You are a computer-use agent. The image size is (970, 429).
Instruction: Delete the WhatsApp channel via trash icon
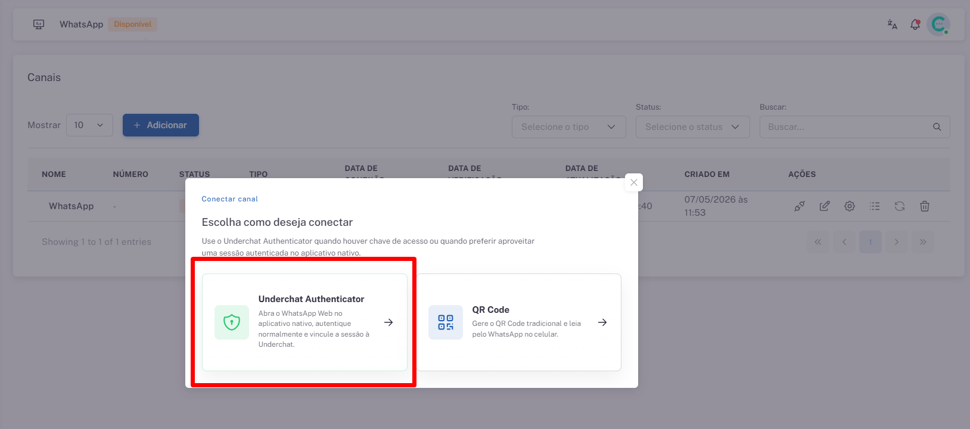[x=925, y=206]
